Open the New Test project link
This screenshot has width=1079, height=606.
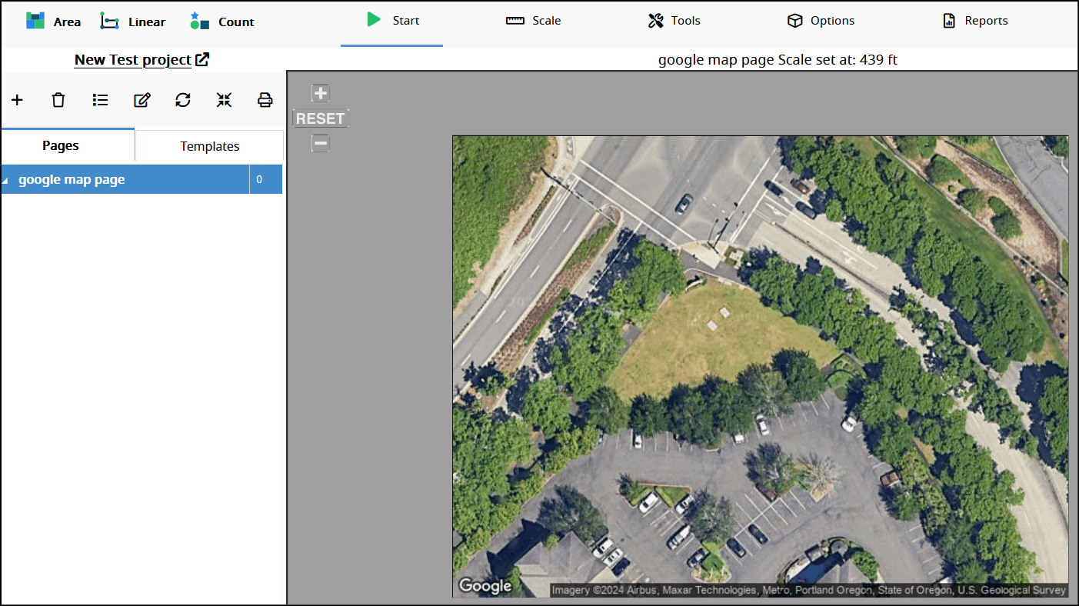[x=132, y=59]
